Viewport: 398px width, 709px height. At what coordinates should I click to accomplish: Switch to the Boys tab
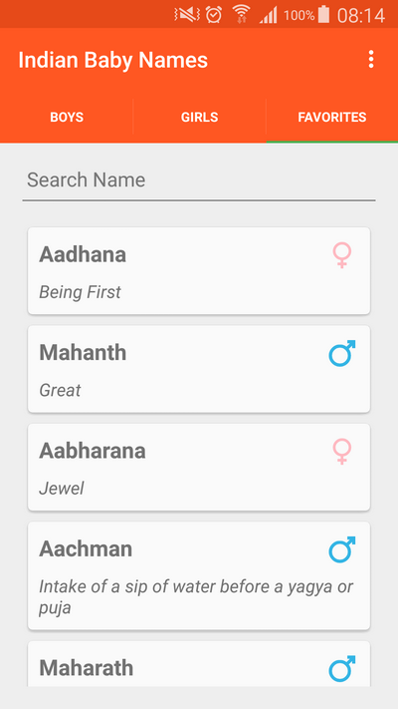pos(67,118)
